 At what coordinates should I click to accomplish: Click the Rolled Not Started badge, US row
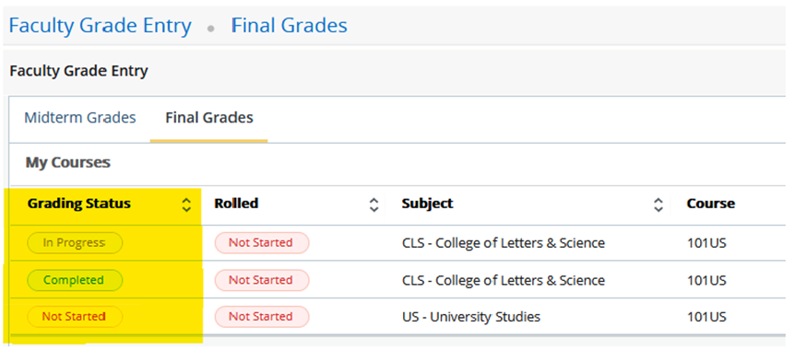[262, 317]
